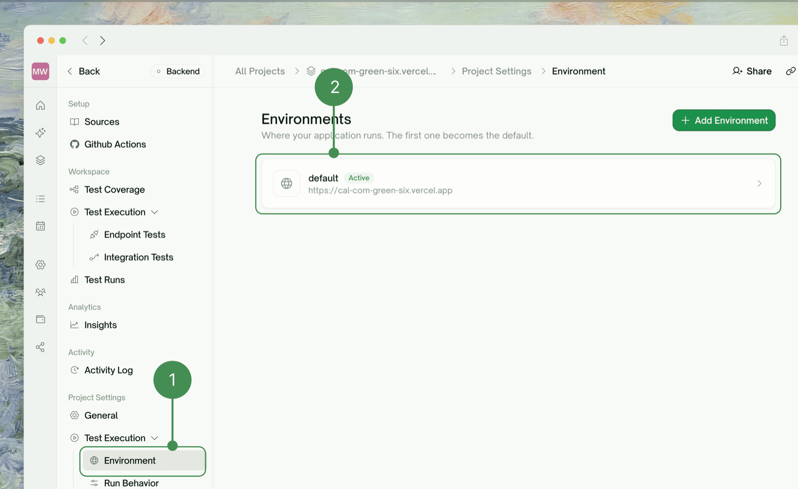Image resolution: width=798 pixels, height=489 pixels.
Task: Open Test Runs in sidebar
Action: pyautogui.click(x=105, y=280)
